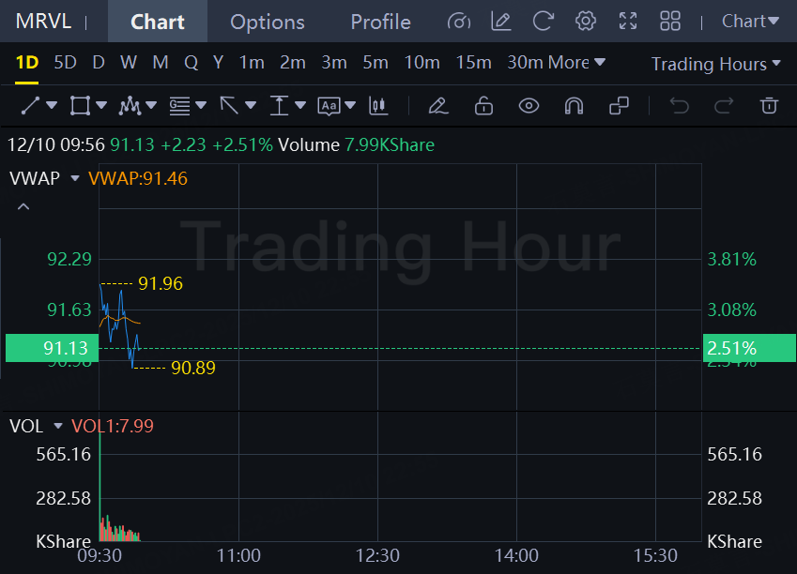Image resolution: width=797 pixels, height=574 pixels.
Task: Open chart settings gear icon
Action: [586, 22]
